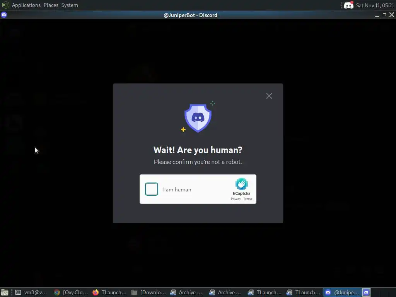Maximize the Discord window

[384, 15]
